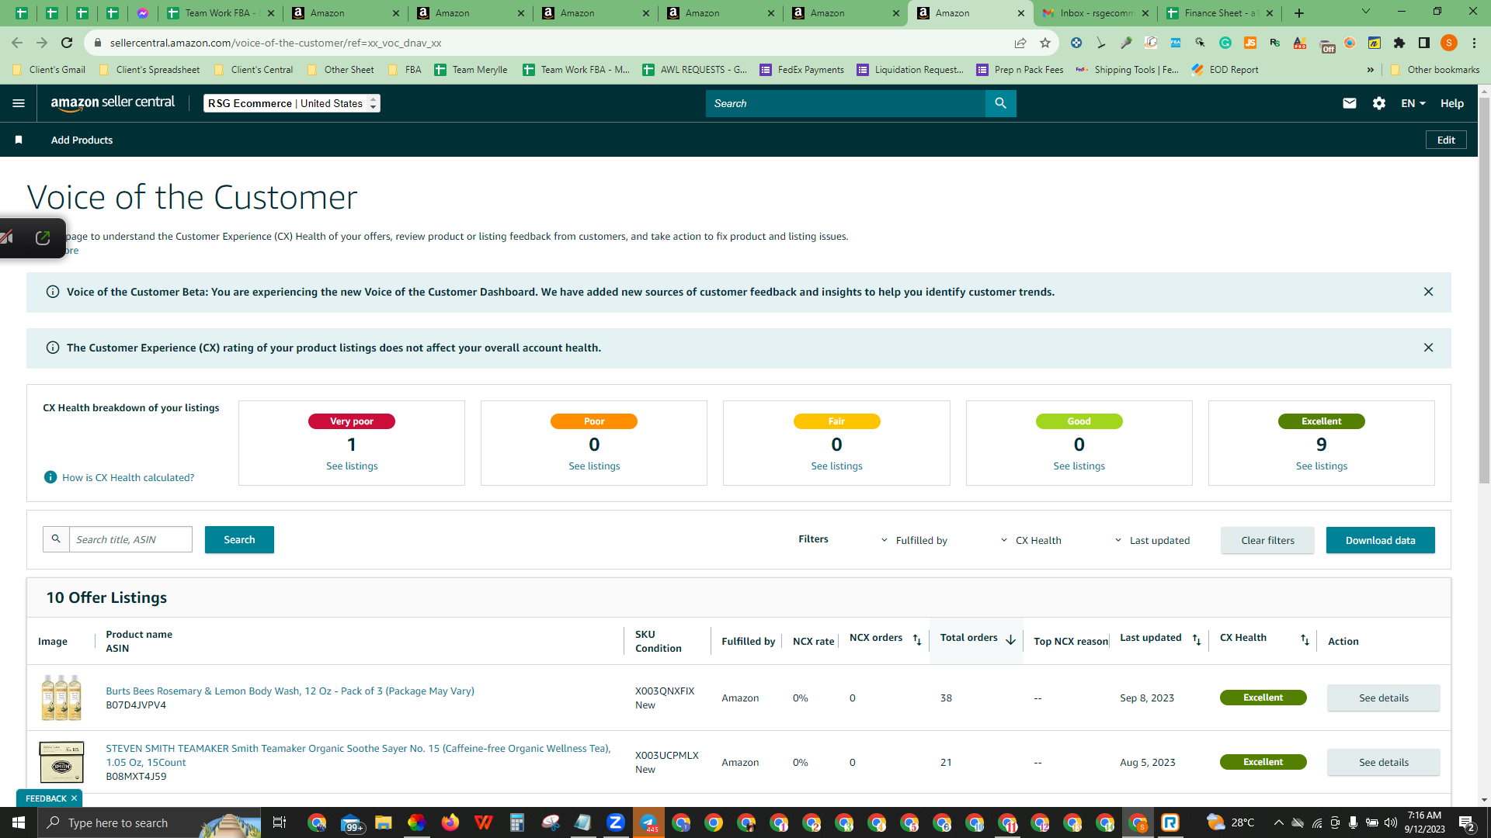Click the Help link in the header
The width and height of the screenshot is (1491, 838).
click(1451, 103)
